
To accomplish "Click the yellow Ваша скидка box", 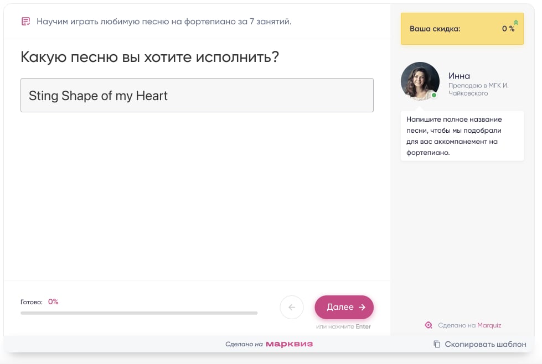I will coord(462,29).
